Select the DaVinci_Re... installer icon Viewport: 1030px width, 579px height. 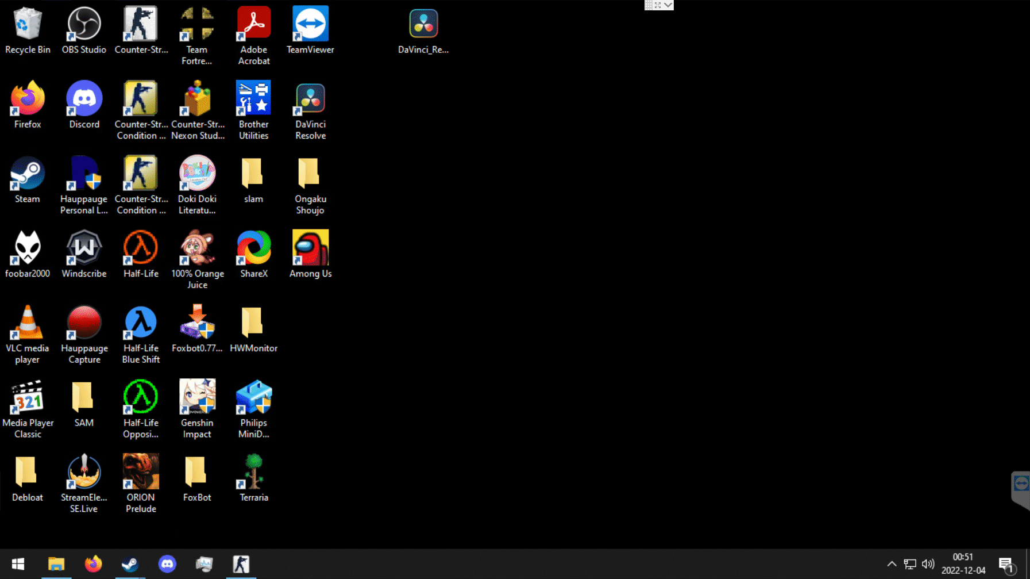click(423, 31)
